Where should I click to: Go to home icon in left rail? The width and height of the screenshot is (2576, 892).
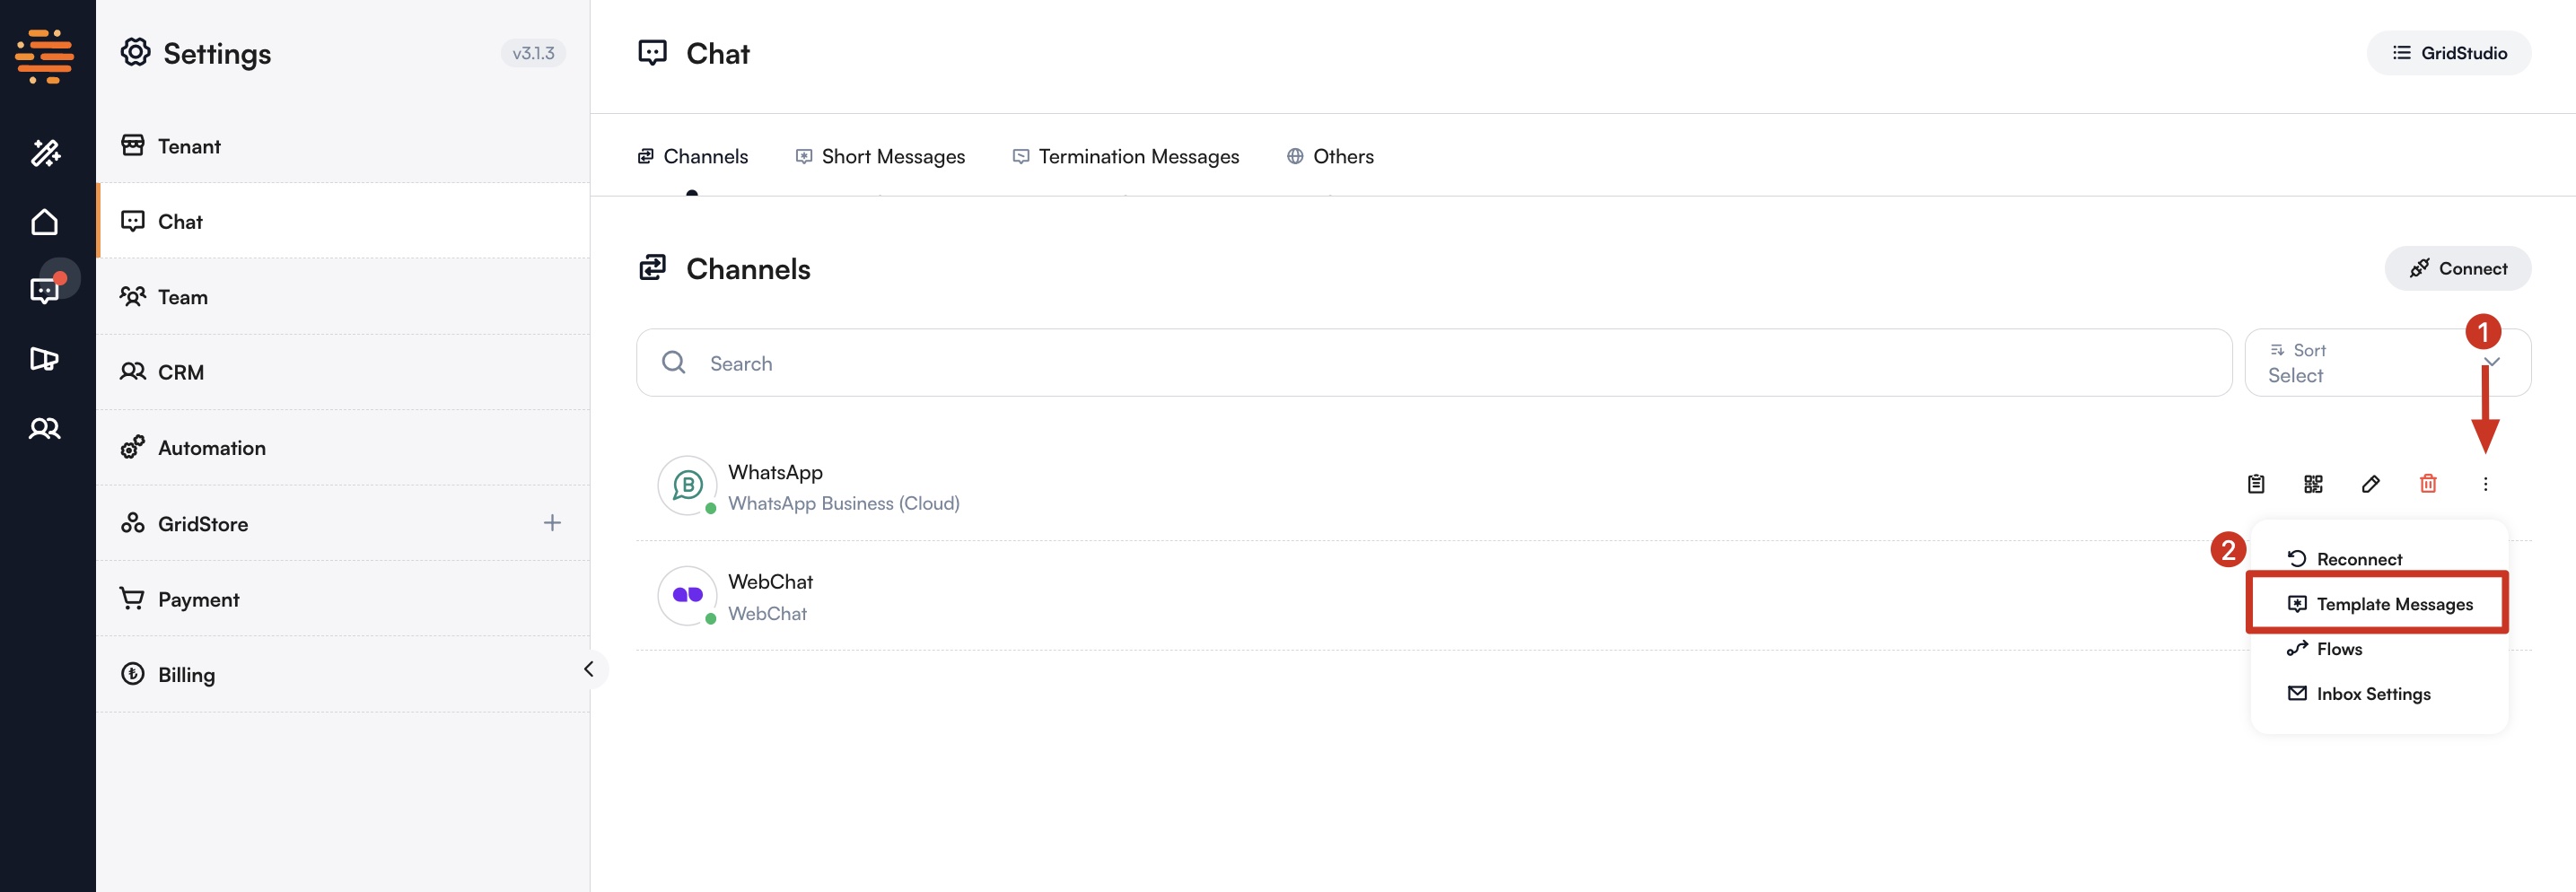pyautogui.click(x=45, y=221)
